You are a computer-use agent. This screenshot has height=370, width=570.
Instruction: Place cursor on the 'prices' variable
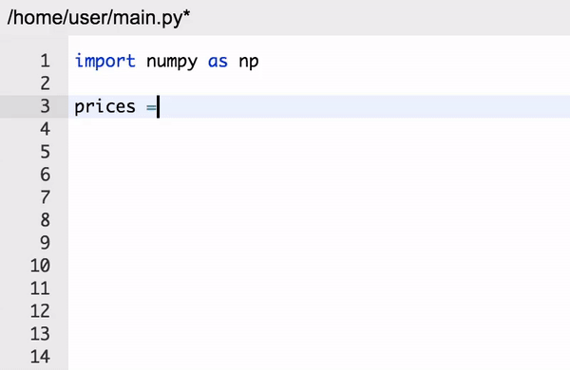pos(104,107)
